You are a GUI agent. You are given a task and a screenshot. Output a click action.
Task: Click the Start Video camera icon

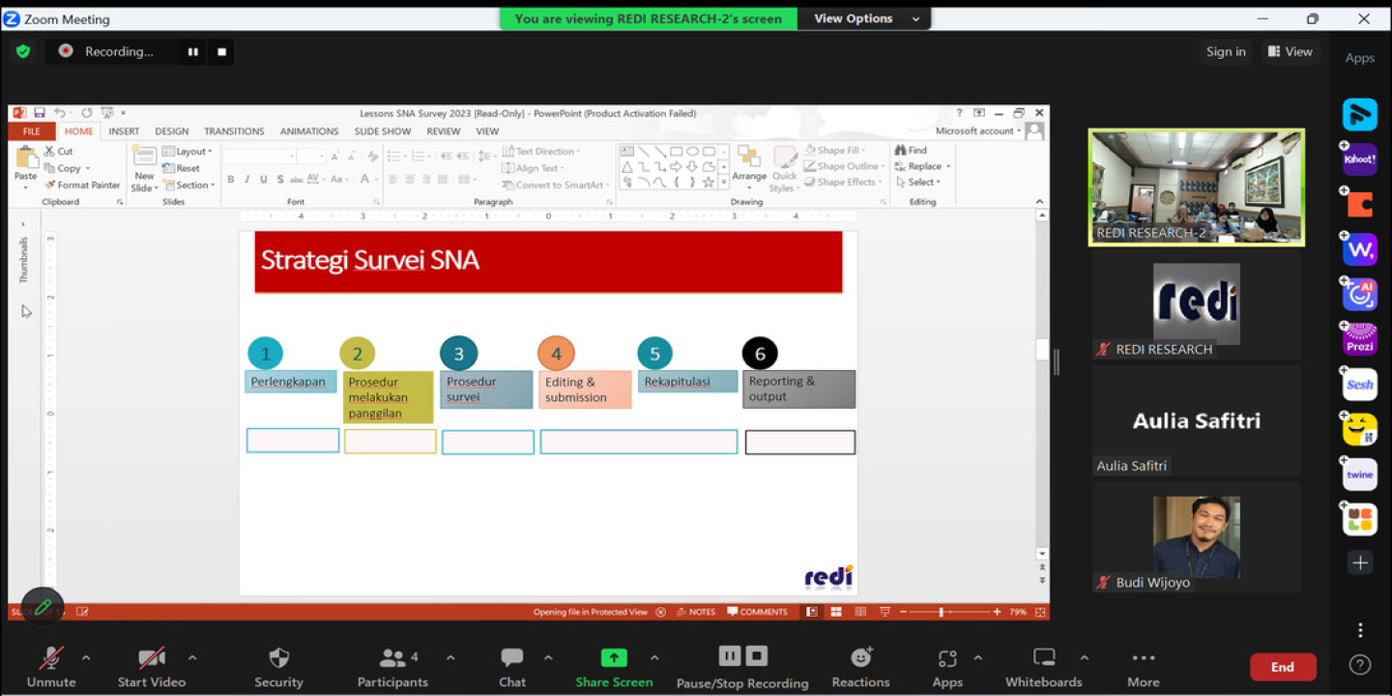point(151,658)
